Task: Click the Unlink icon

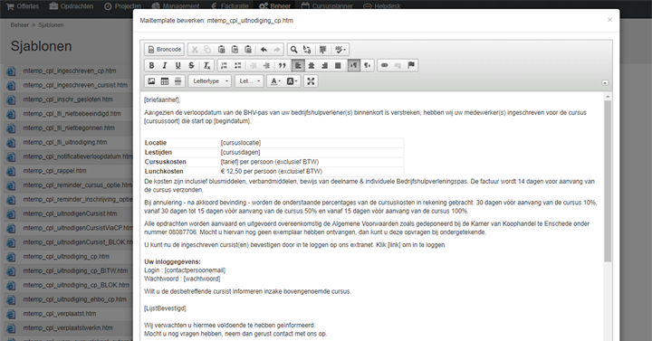Action: (398, 65)
